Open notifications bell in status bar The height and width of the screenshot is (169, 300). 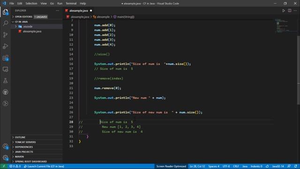[296, 166]
